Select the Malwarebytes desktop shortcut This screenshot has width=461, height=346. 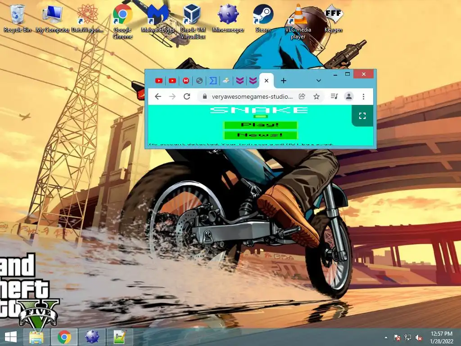coord(158,18)
